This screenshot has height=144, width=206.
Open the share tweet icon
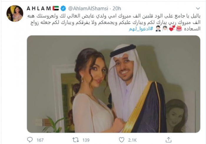coord(169,140)
